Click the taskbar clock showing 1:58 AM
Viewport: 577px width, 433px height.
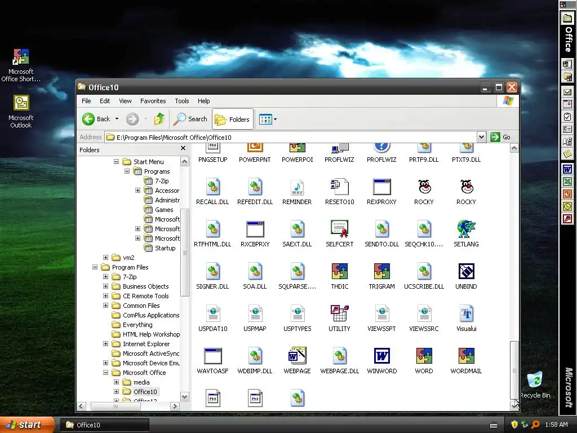click(556, 425)
